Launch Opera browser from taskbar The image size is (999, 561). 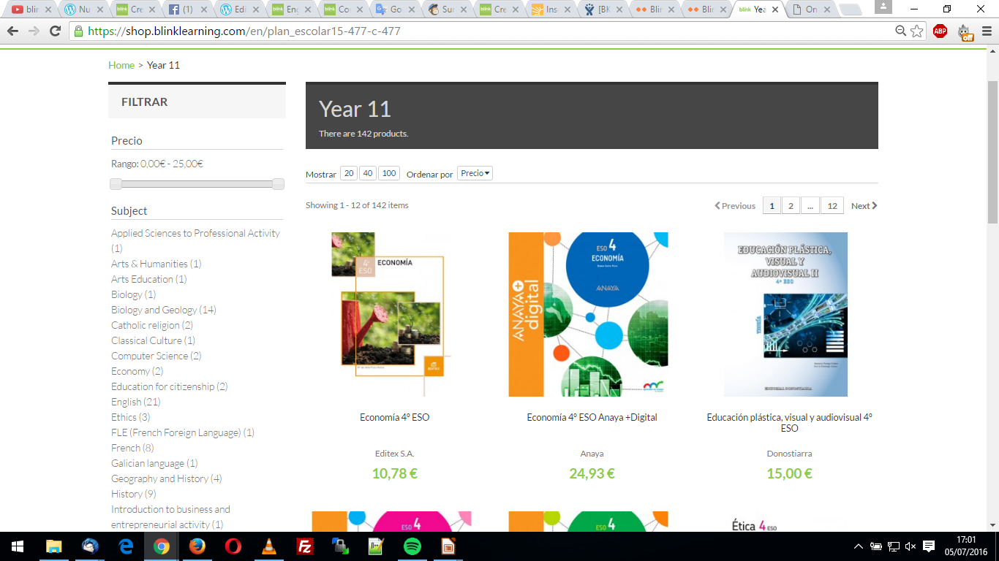pos(233,546)
